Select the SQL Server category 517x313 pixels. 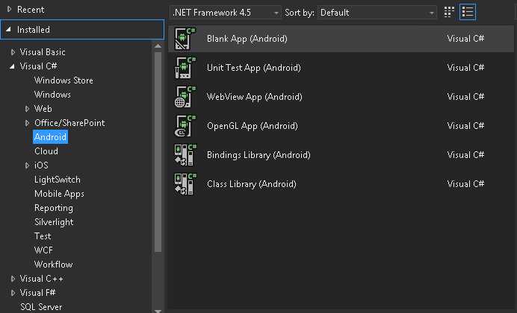pyautogui.click(x=41, y=307)
